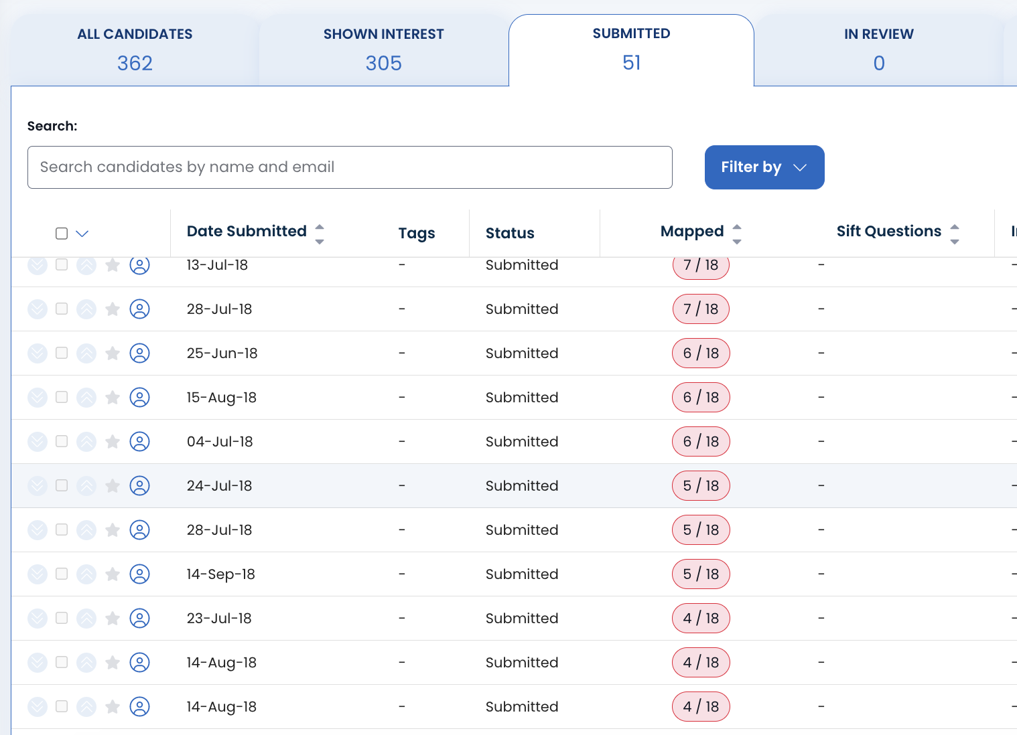Screen dimensions: 1017x735
Task: Star the 25-Jun-18 candidate as favorite
Action: click(113, 353)
